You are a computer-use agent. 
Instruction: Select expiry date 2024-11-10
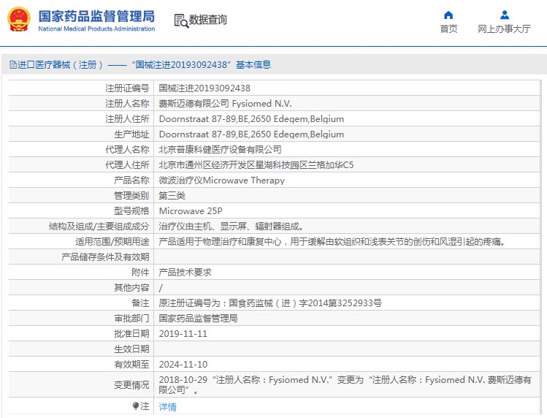[183, 365]
